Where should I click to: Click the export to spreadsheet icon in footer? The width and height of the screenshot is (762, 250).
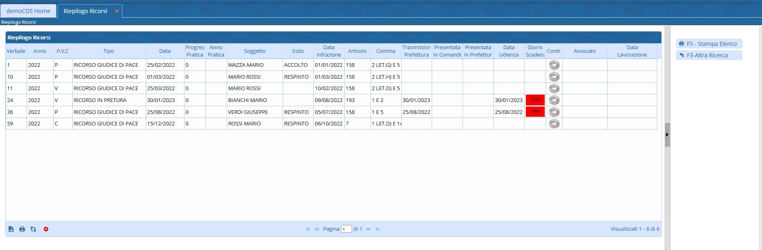tap(11, 229)
